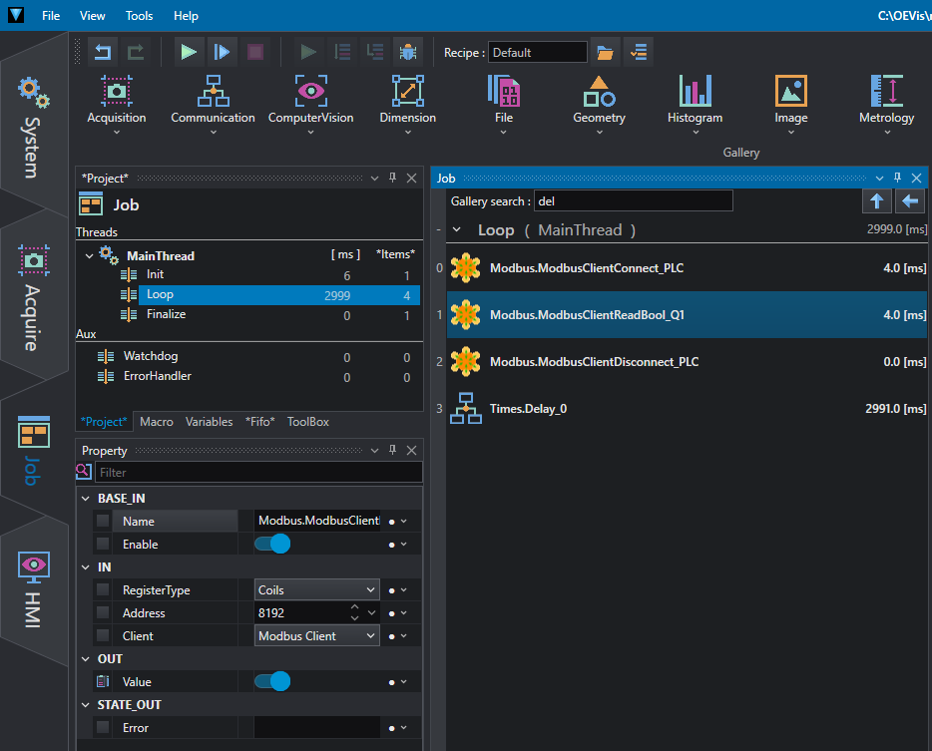Image resolution: width=932 pixels, height=751 pixels.
Task: Click the green Run play button
Action: click(x=188, y=52)
